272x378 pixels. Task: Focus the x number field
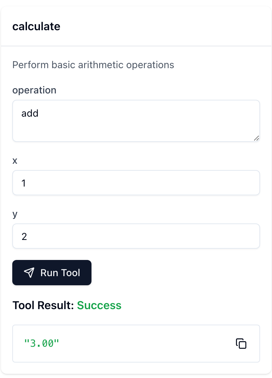[136, 183]
